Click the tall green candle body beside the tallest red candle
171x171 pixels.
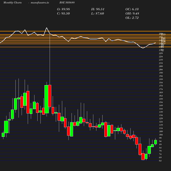tap(47, 99)
